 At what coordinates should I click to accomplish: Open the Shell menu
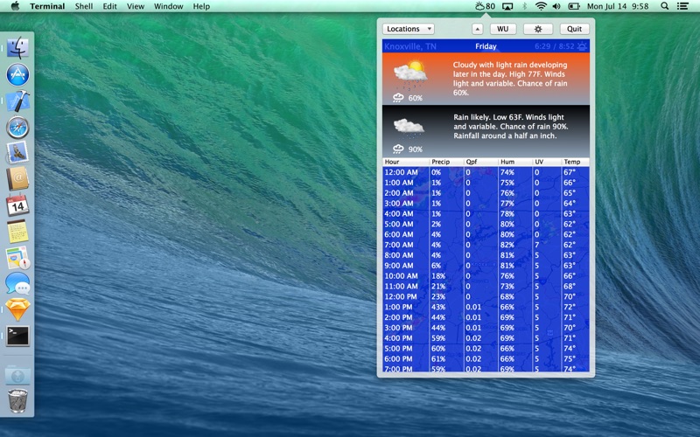84,6
